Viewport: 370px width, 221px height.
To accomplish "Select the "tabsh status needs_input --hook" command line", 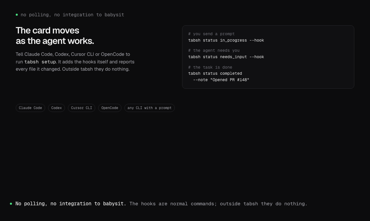I will (x=226, y=57).
